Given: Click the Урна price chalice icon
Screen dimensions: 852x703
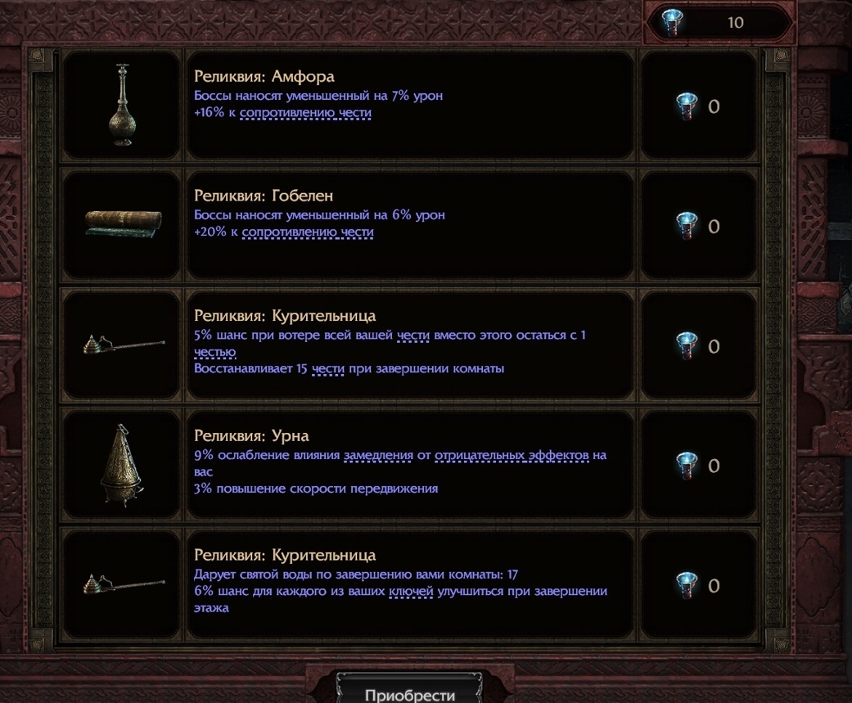Looking at the screenshot, I should click(687, 466).
